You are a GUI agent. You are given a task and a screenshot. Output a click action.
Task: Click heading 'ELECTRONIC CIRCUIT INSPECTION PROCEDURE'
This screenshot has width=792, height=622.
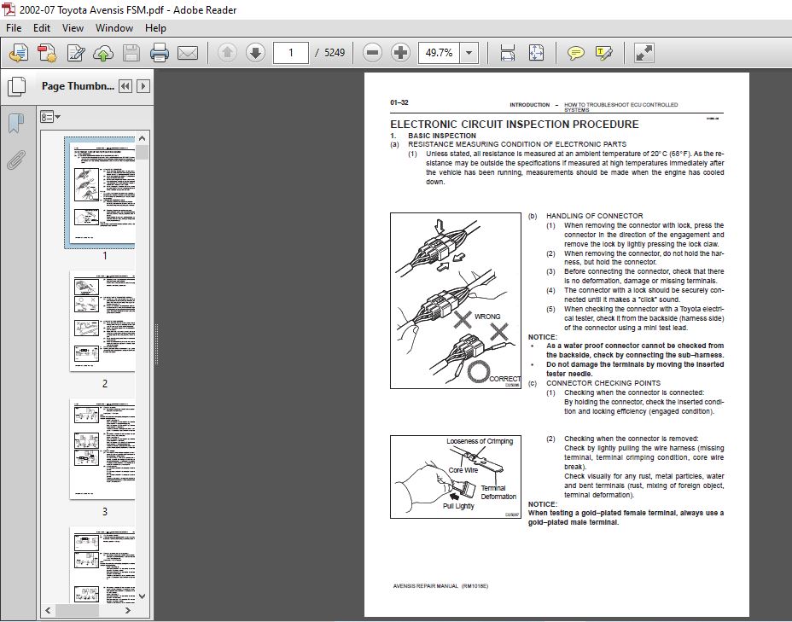pyautogui.click(x=514, y=125)
